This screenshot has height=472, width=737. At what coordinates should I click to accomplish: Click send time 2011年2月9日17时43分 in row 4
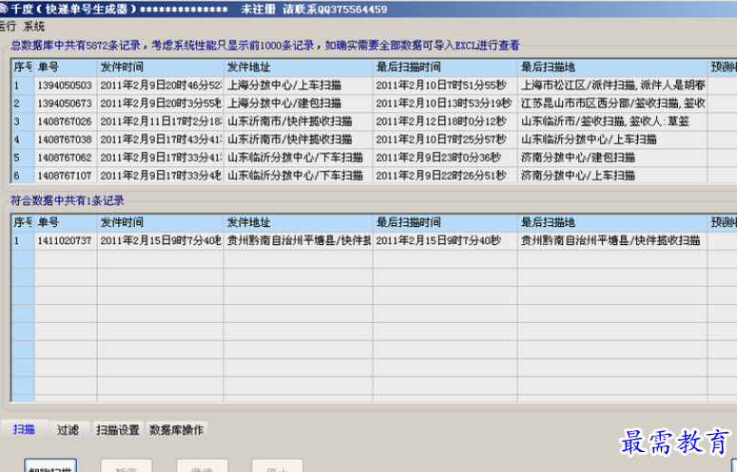point(161,140)
